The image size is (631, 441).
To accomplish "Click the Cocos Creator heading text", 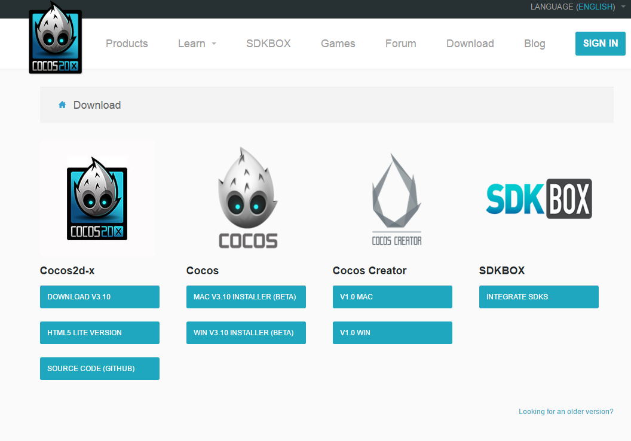I will (x=369, y=270).
